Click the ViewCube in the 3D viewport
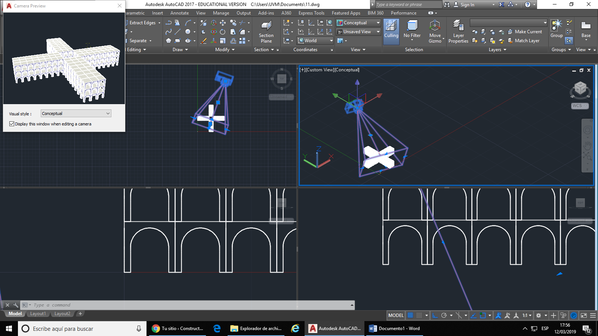 click(x=580, y=88)
